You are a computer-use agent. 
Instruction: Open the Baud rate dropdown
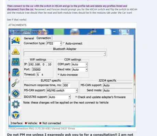coord(80,69)
